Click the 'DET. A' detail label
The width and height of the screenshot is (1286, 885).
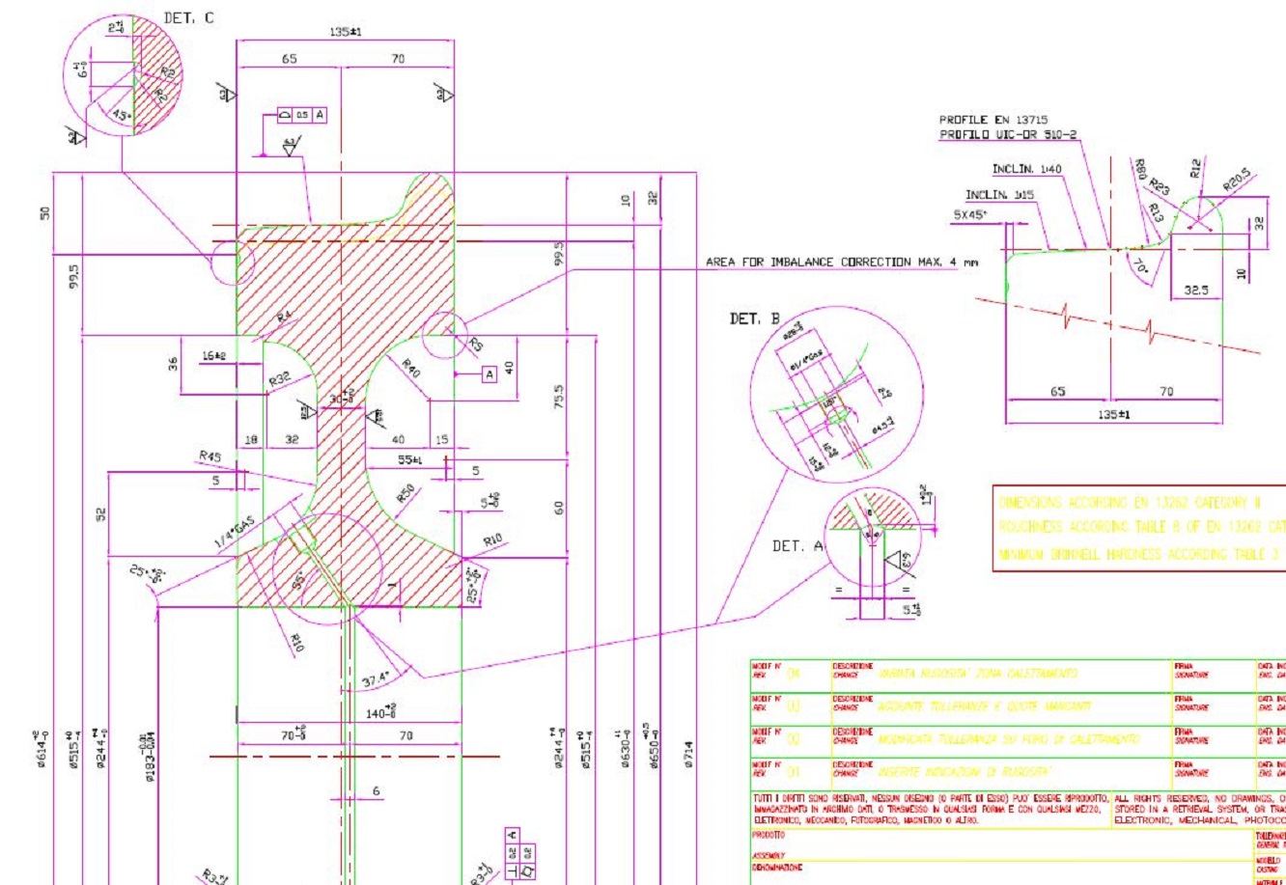point(797,546)
